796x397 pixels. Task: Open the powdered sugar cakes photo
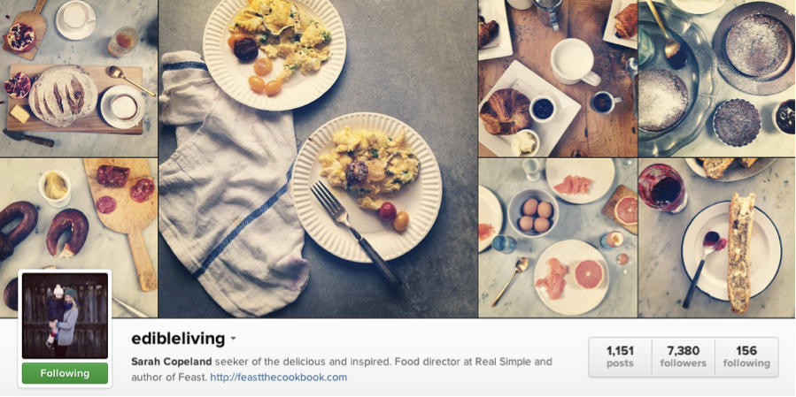717,78
